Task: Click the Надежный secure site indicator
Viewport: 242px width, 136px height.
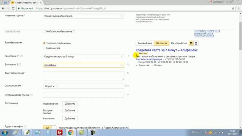Action: point(26,8)
